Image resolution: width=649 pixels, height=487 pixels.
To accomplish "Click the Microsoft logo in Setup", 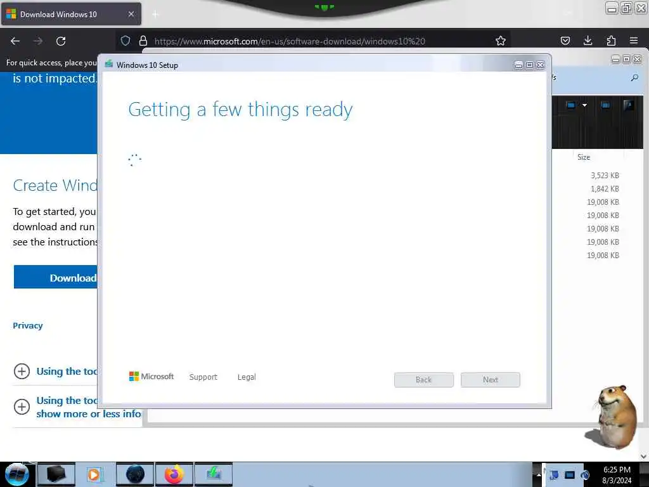I will [151, 377].
